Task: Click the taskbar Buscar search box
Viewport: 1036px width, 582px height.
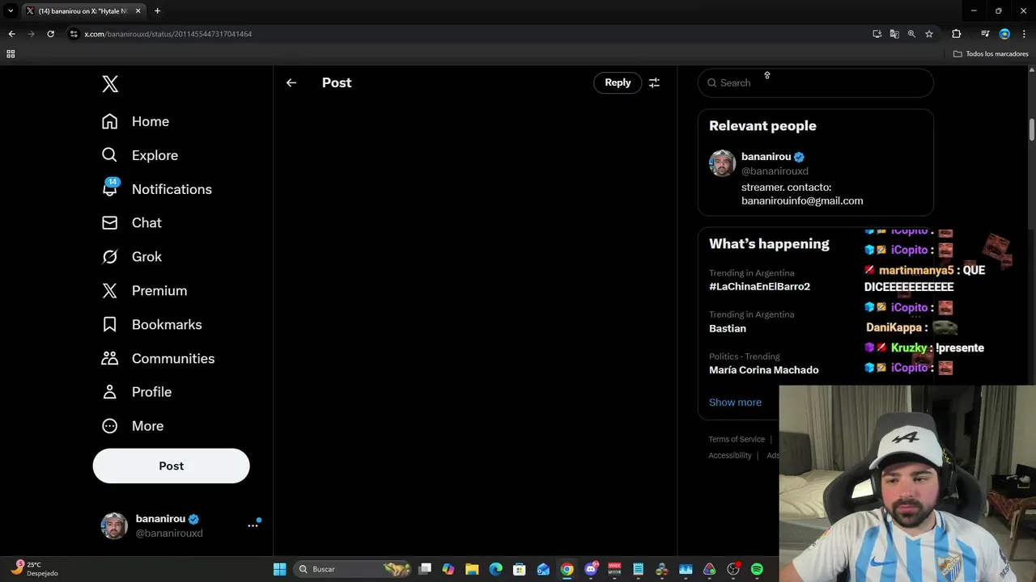Action: click(352, 569)
